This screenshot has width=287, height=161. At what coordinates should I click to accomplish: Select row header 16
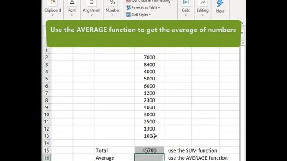click(47, 158)
